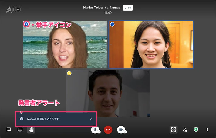Toggle the raise hand button
This screenshot has height=138, width=216.
[31, 130]
